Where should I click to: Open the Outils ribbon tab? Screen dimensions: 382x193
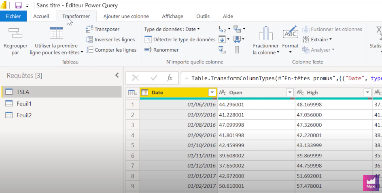(203, 16)
